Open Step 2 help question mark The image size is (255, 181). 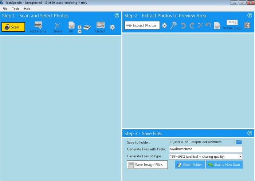point(250,15)
